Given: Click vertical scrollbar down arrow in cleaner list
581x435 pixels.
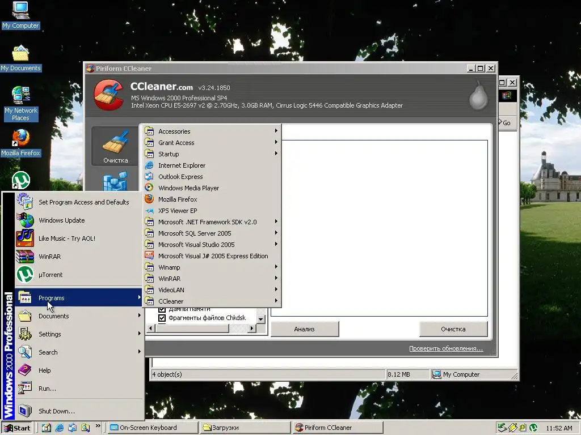Looking at the screenshot, I should point(261,319).
